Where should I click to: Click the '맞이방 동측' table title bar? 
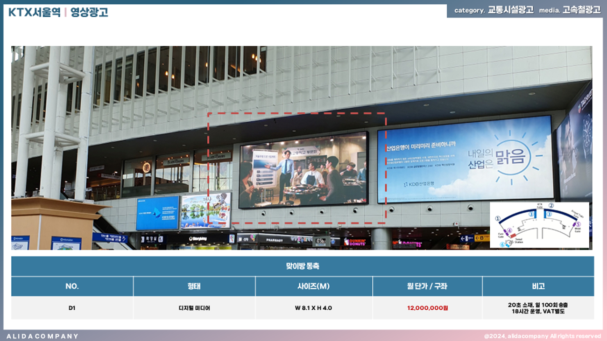click(x=303, y=266)
